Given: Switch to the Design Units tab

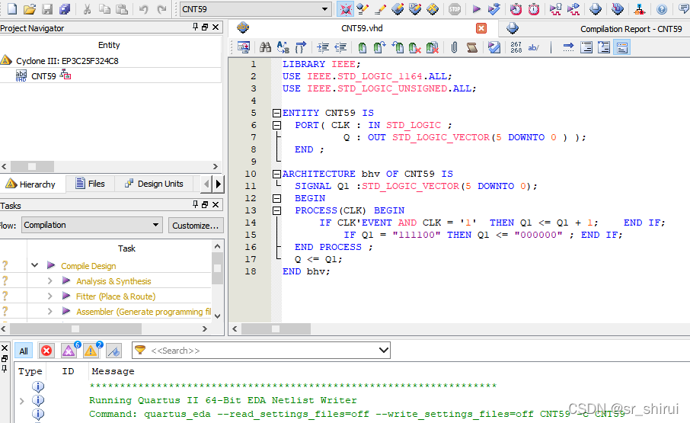Looking at the screenshot, I should (155, 184).
